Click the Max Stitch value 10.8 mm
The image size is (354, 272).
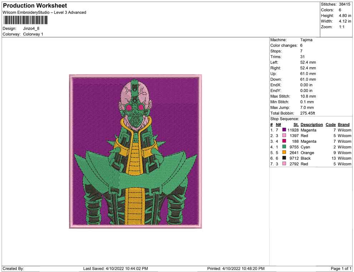[308, 96]
